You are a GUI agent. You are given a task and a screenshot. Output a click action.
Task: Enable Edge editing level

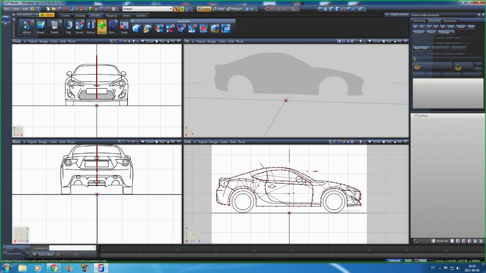pos(219,9)
